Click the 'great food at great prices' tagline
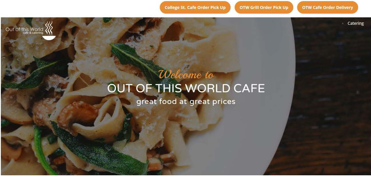 (x=186, y=102)
